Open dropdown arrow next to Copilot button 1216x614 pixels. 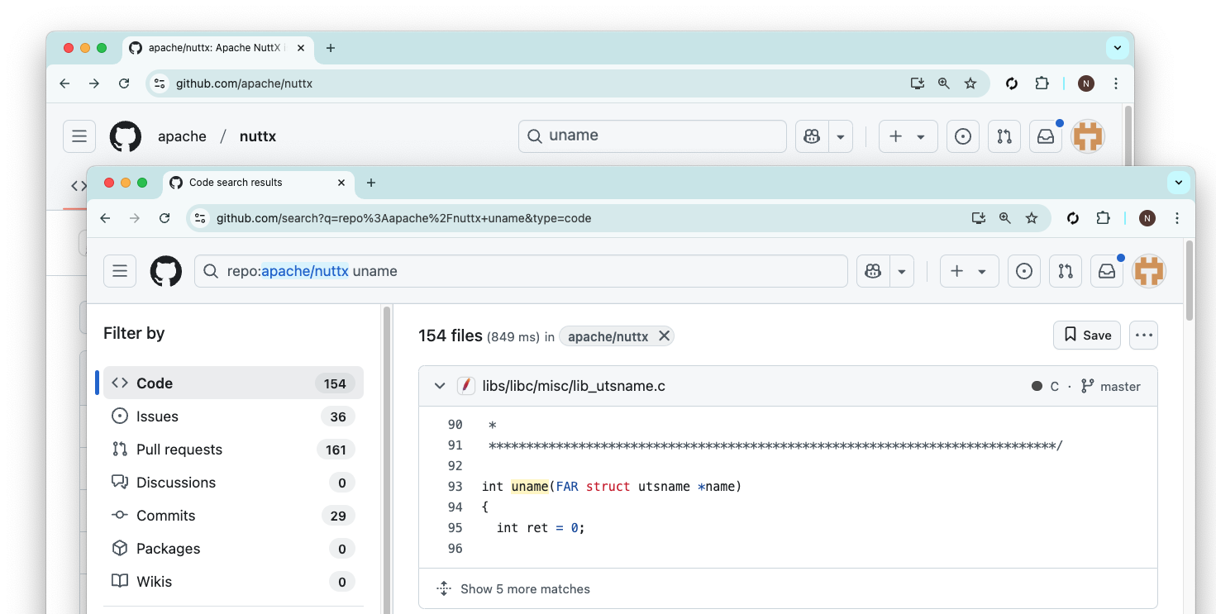coord(902,271)
